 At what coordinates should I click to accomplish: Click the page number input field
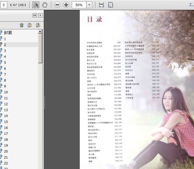tap(4, 5)
